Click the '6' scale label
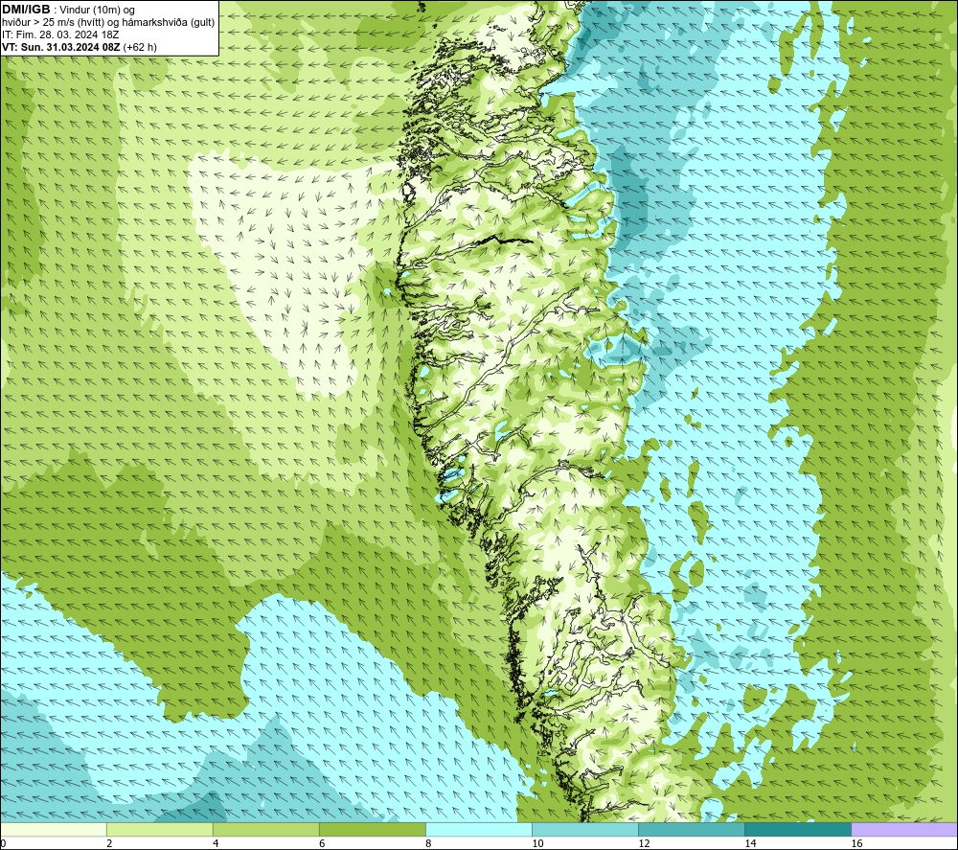The height and width of the screenshot is (850, 958). [322, 844]
